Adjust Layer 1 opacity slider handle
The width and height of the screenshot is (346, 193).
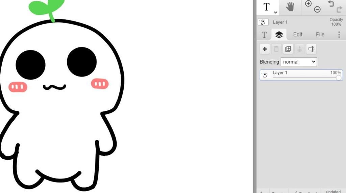click(x=339, y=78)
